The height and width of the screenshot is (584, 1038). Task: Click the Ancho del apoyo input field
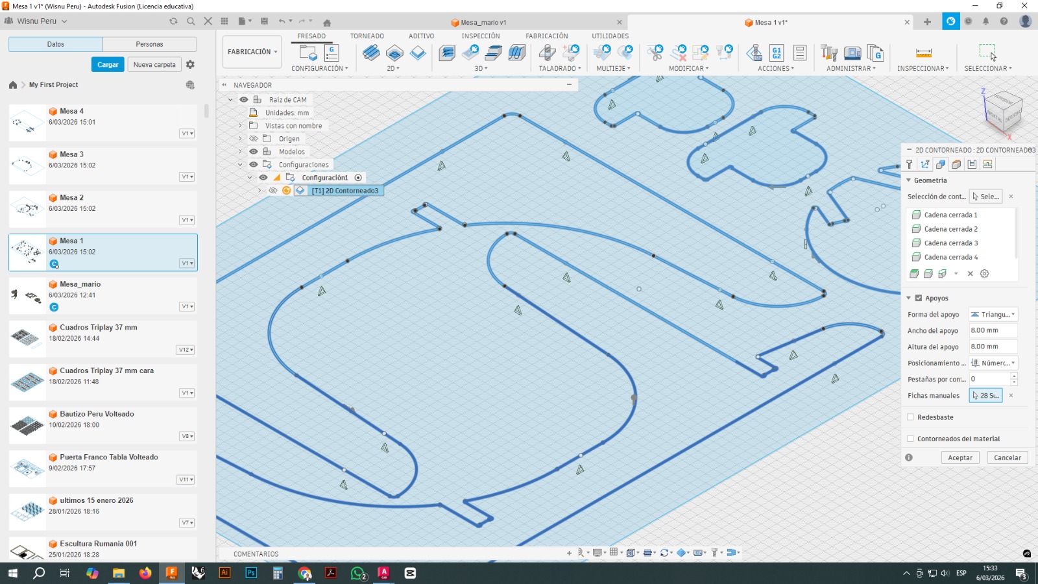991,330
